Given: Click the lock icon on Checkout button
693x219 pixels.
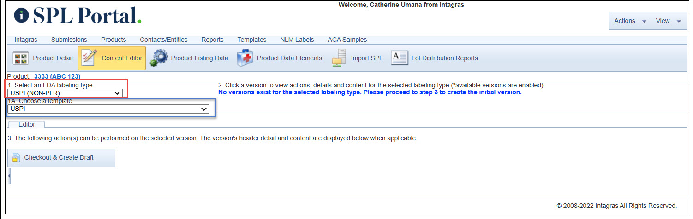Looking at the screenshot, I should coord(16,158).
